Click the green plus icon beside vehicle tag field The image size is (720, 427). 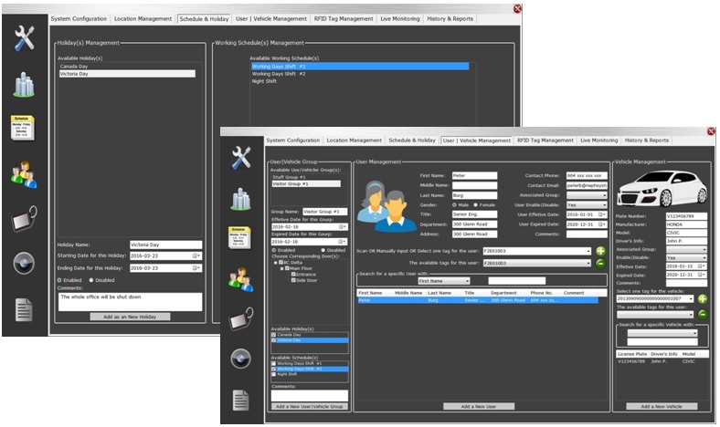pyautogui.click(x=704, y=298)
